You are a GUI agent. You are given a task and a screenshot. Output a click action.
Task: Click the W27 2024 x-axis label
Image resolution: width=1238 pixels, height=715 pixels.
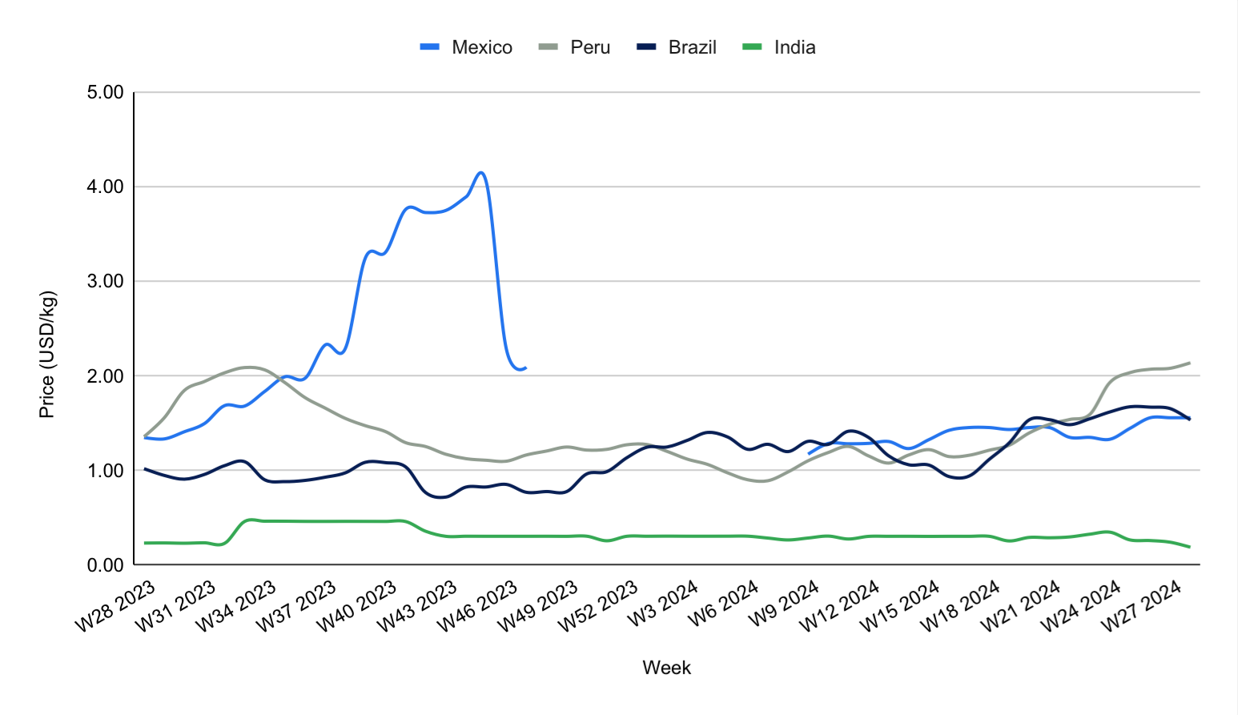[1142, 606]
